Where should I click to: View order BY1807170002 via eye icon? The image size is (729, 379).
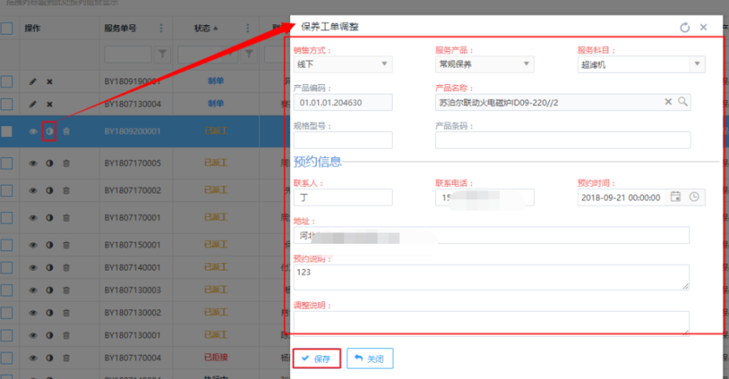tap(33, 190)
